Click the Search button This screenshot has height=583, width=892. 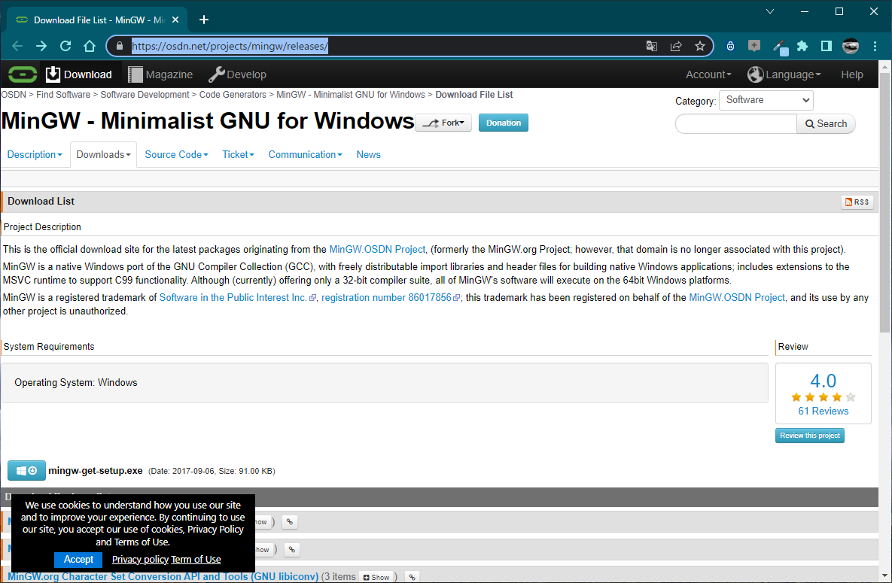(x=826, y=124)
